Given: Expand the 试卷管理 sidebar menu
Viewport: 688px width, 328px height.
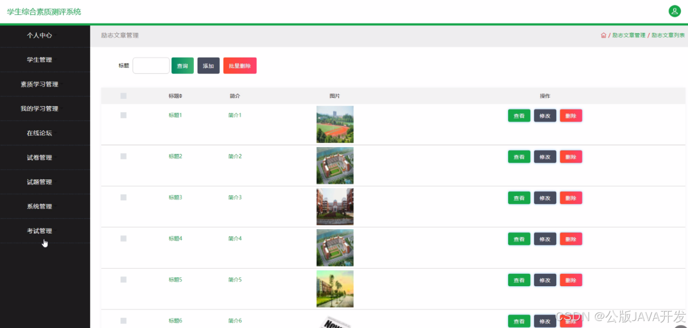Looking at the screenshot, I should [45, 158].
